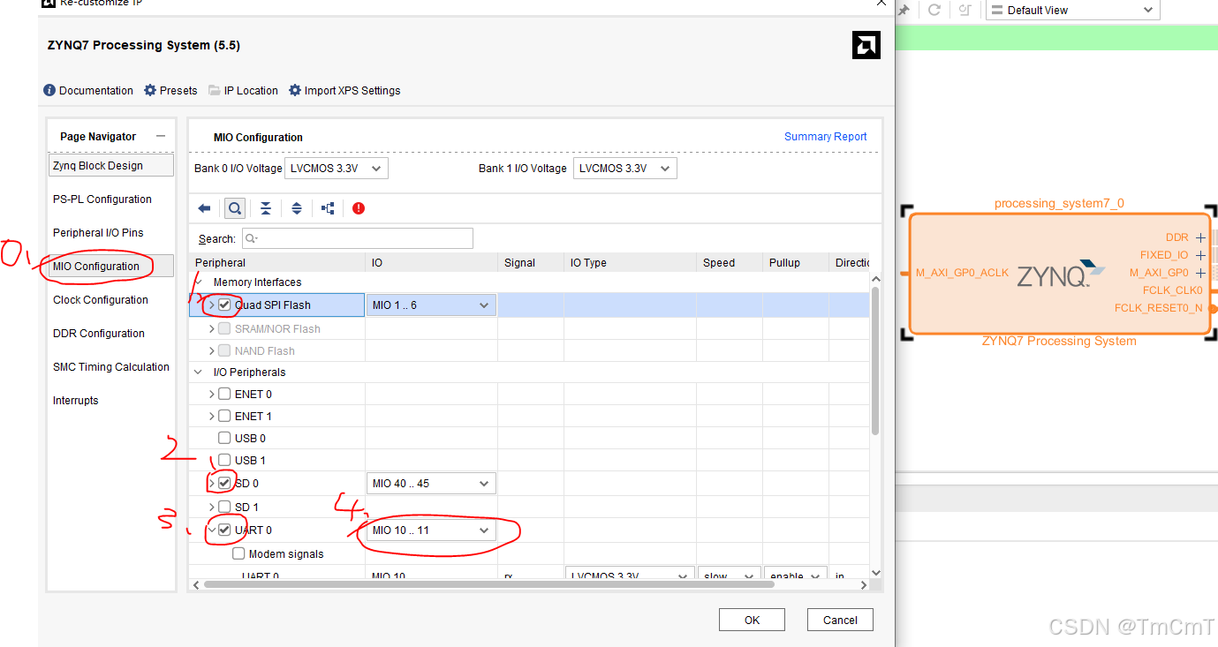Select MIO Configuration page
The image size is (1218, 647).
pos(111,267)
